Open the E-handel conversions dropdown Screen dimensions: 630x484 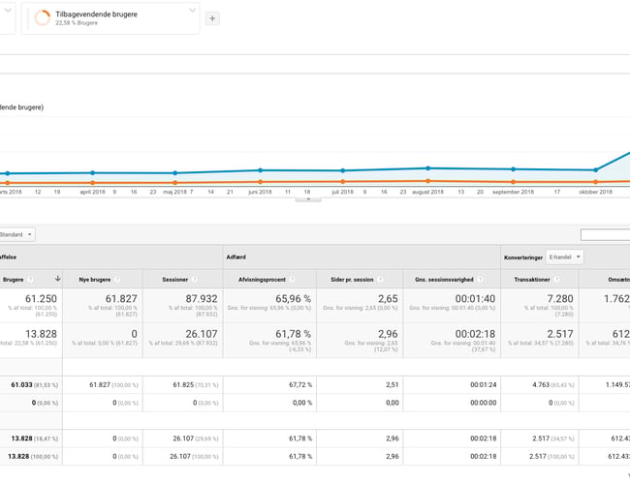(x=565, y=257)
